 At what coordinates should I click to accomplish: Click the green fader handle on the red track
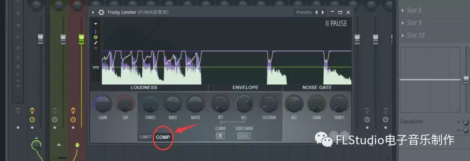point(81,40)
